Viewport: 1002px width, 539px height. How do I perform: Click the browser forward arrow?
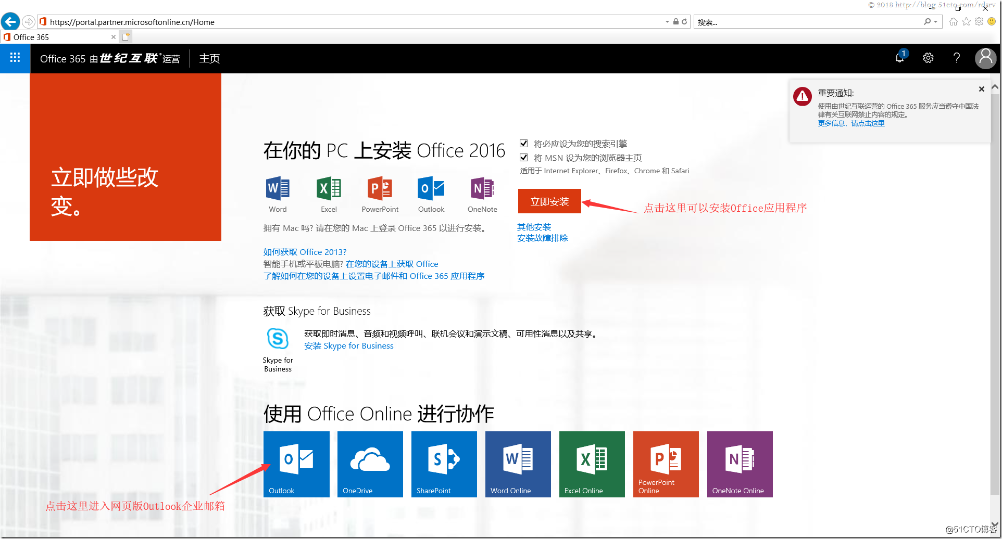point(29,22)
